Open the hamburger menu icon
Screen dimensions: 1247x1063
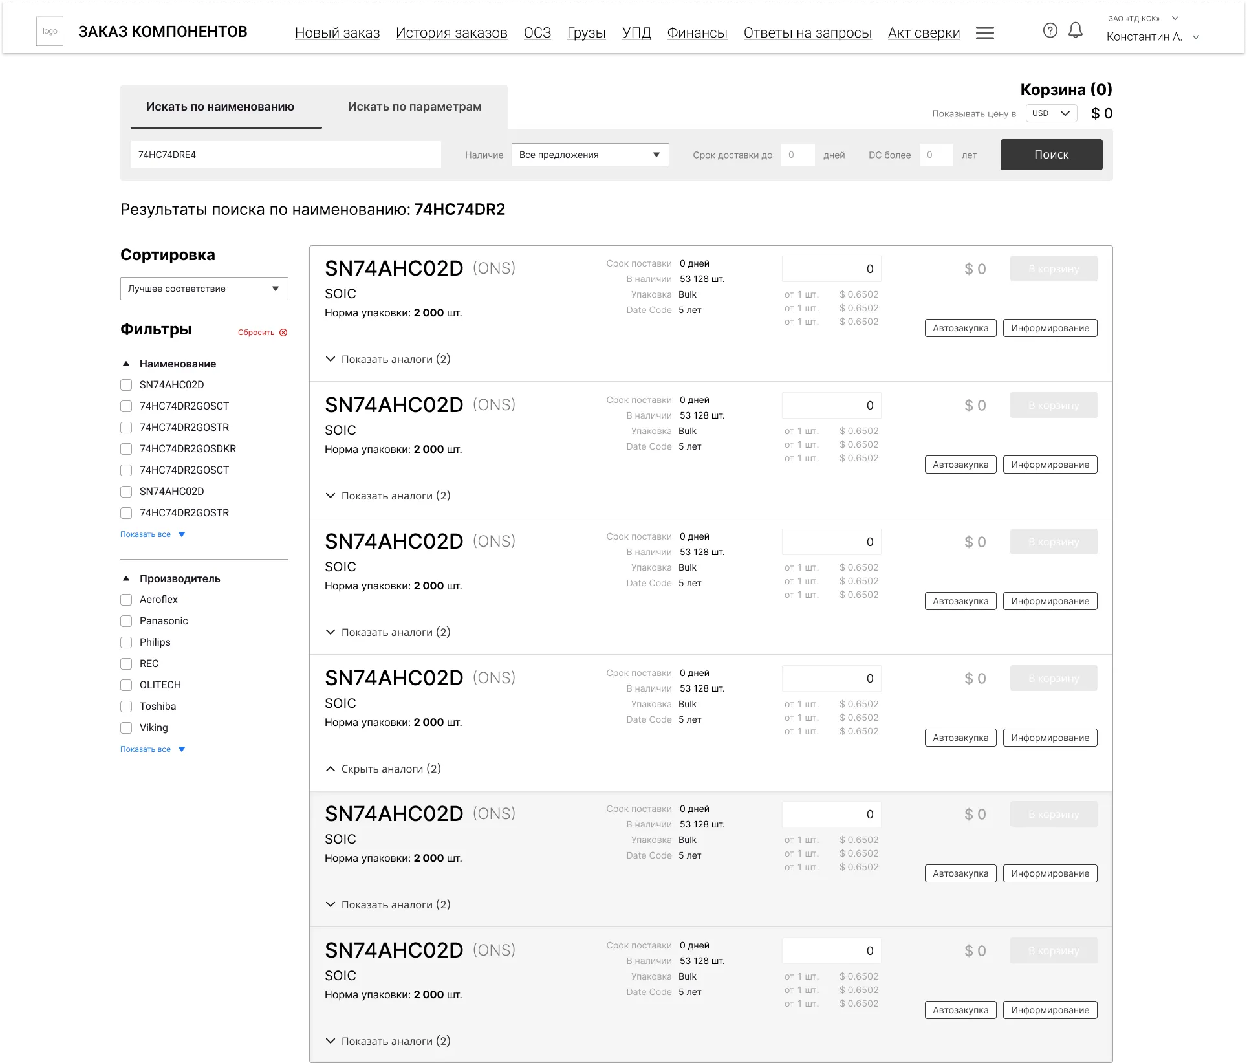click(984, 33)
